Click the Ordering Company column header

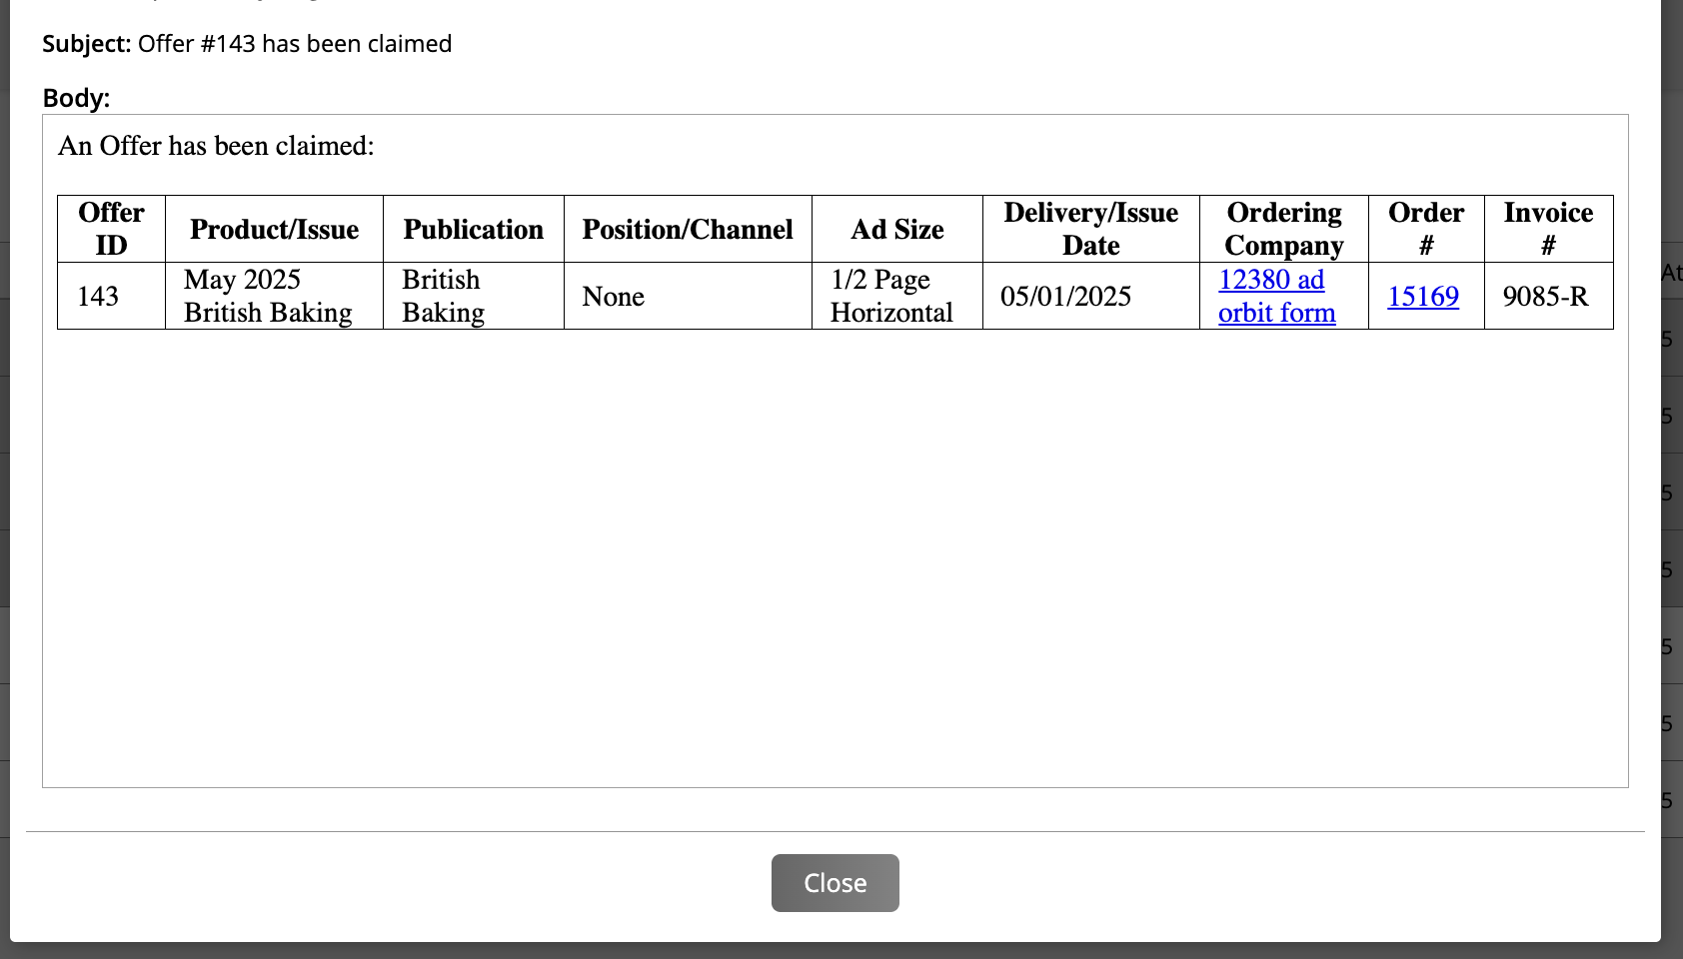point(1283,229)
